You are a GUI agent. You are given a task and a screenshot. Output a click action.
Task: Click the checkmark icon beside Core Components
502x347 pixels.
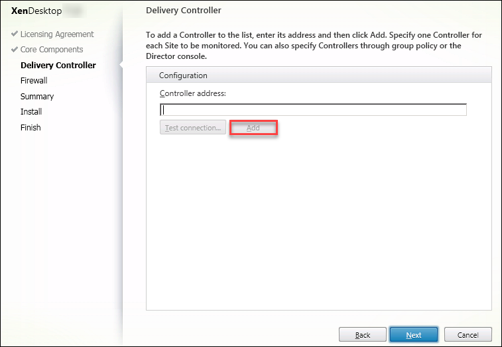click(x=15, y=50)
